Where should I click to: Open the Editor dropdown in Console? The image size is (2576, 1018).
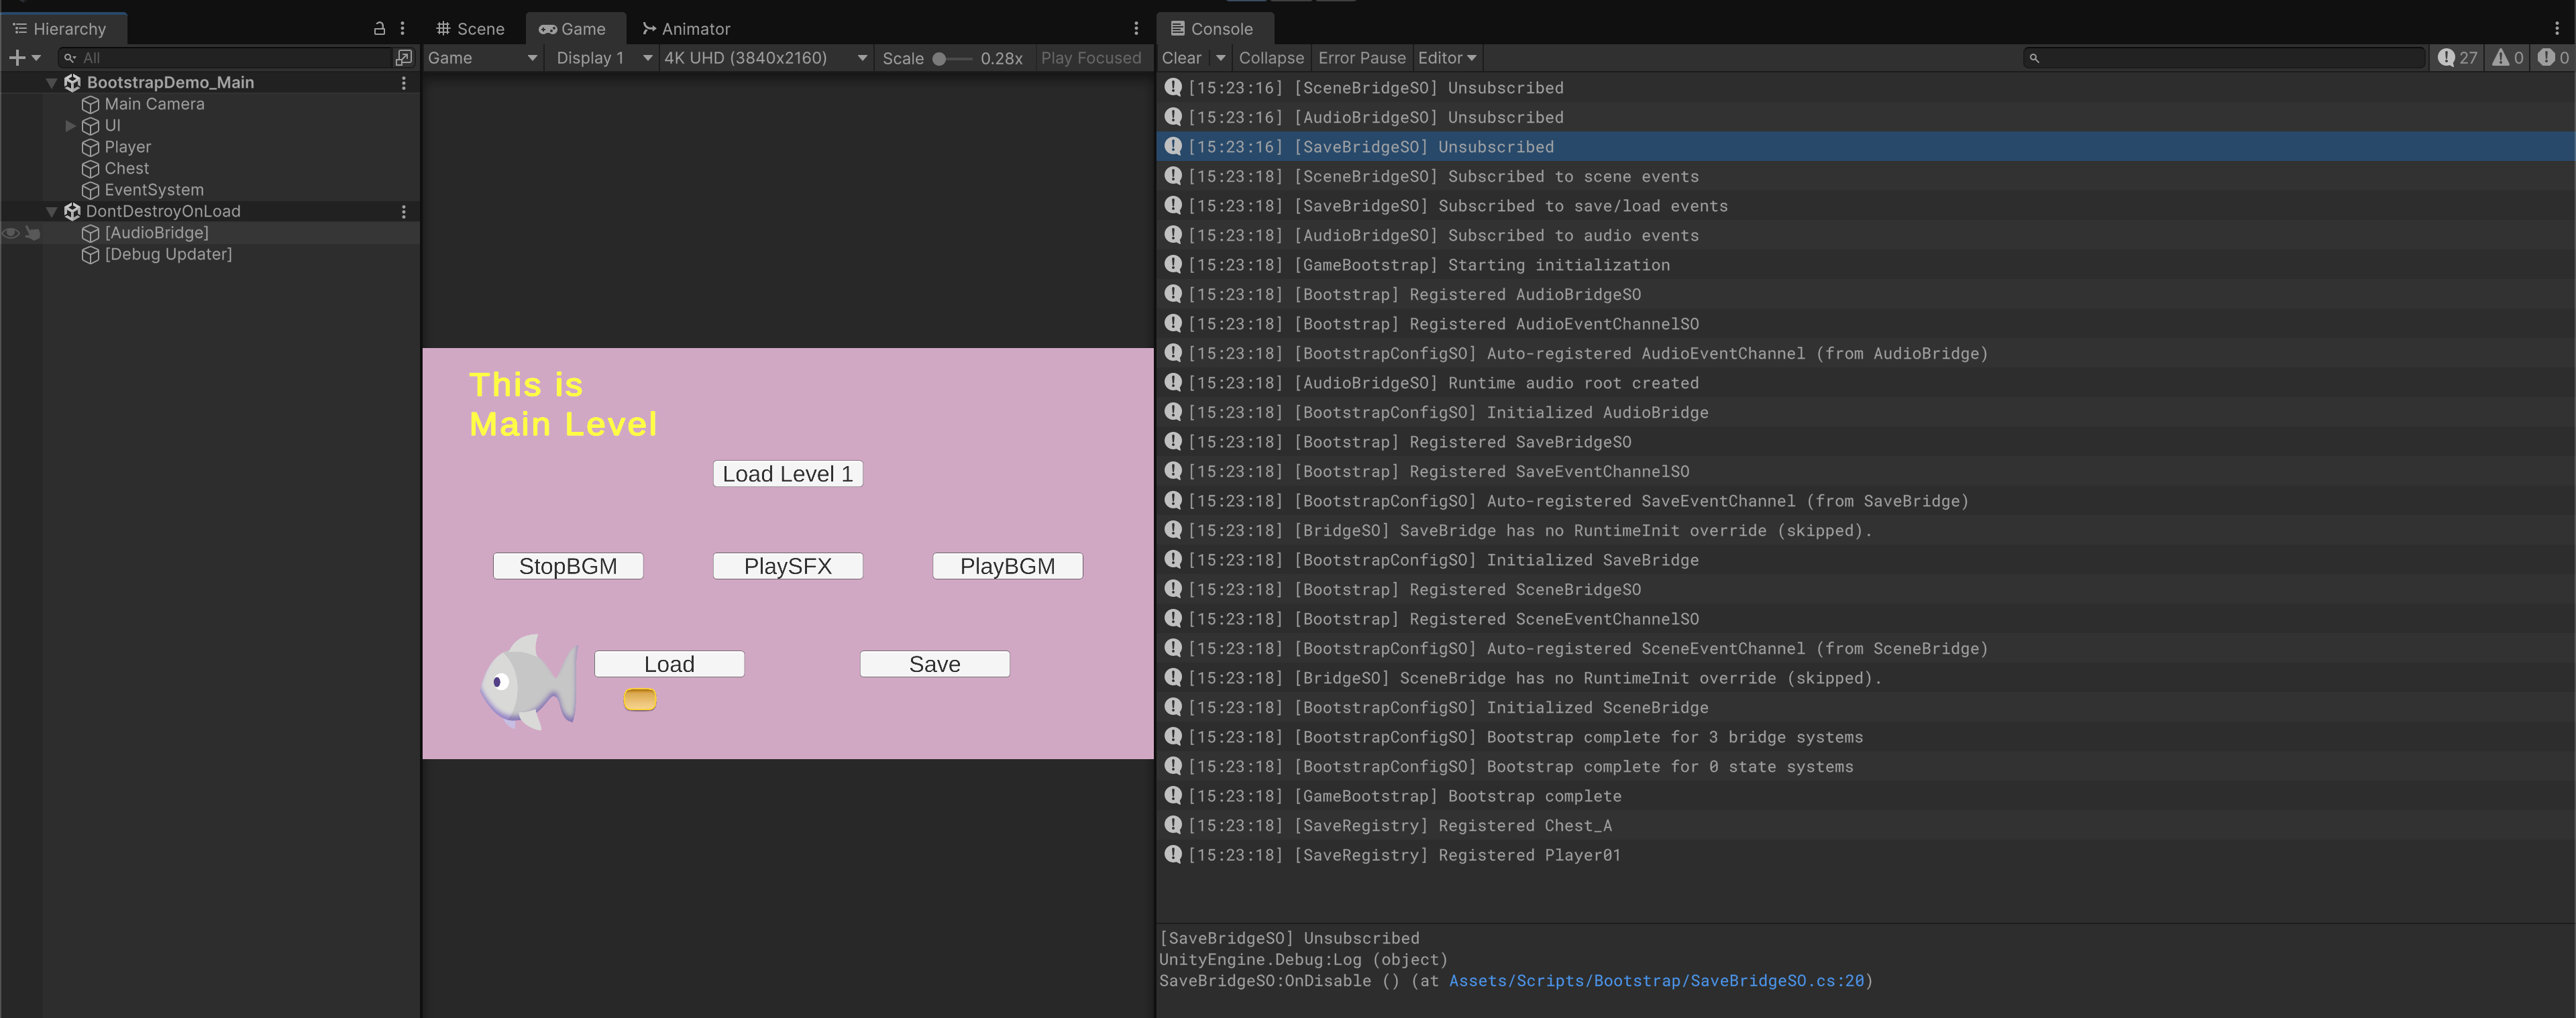[1446, 58]
